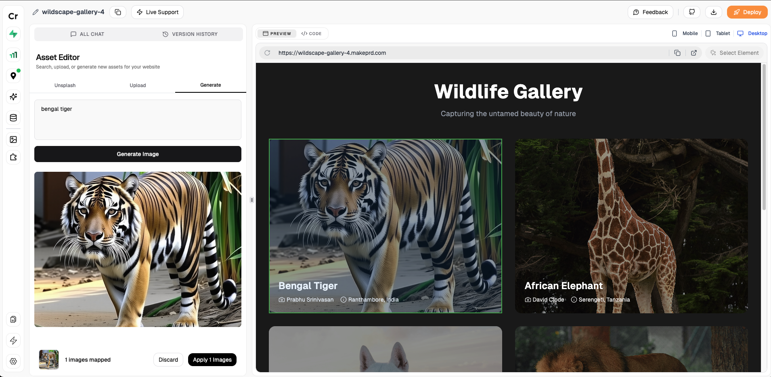Image resolution: width=771 pixels, height=377 pixels.
Task: Open the database panel from the sidebar
Action: (13, 118)
